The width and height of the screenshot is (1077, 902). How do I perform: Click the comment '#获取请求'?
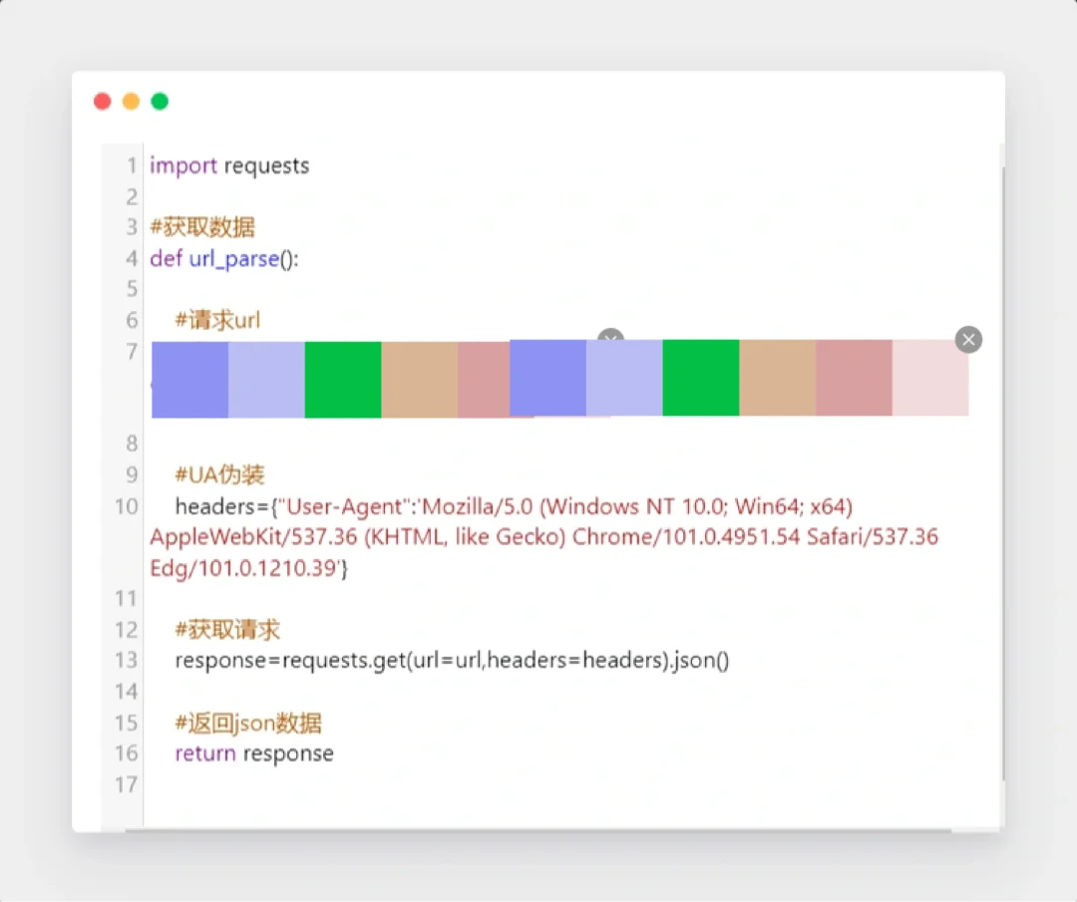227,630
